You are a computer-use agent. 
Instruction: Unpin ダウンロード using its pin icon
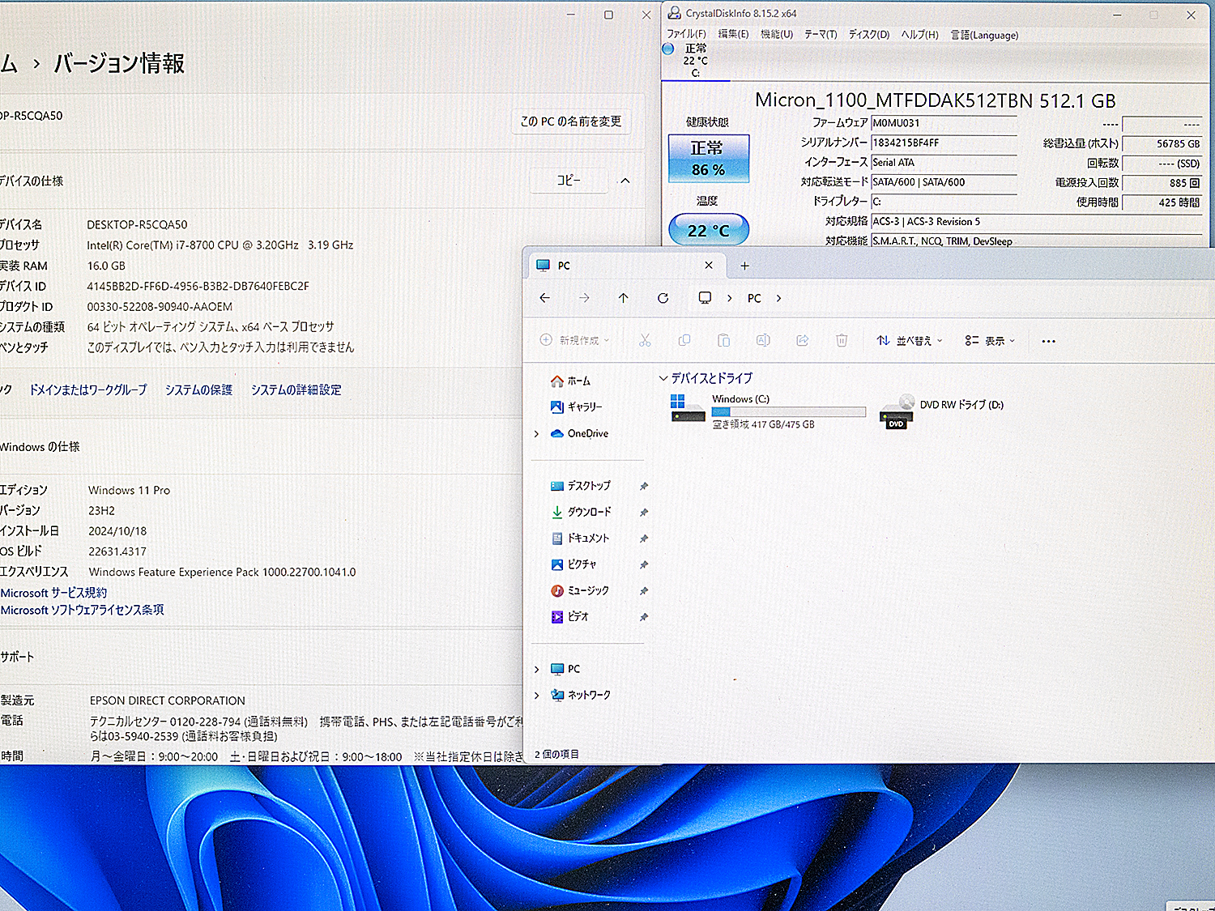(x=644, y=512)
